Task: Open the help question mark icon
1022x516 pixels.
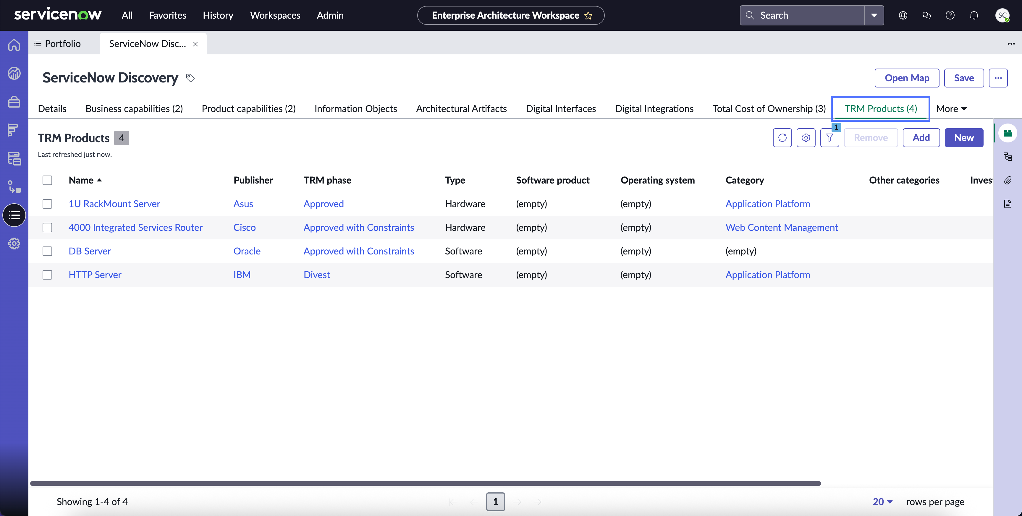Action: pos(950,15)
